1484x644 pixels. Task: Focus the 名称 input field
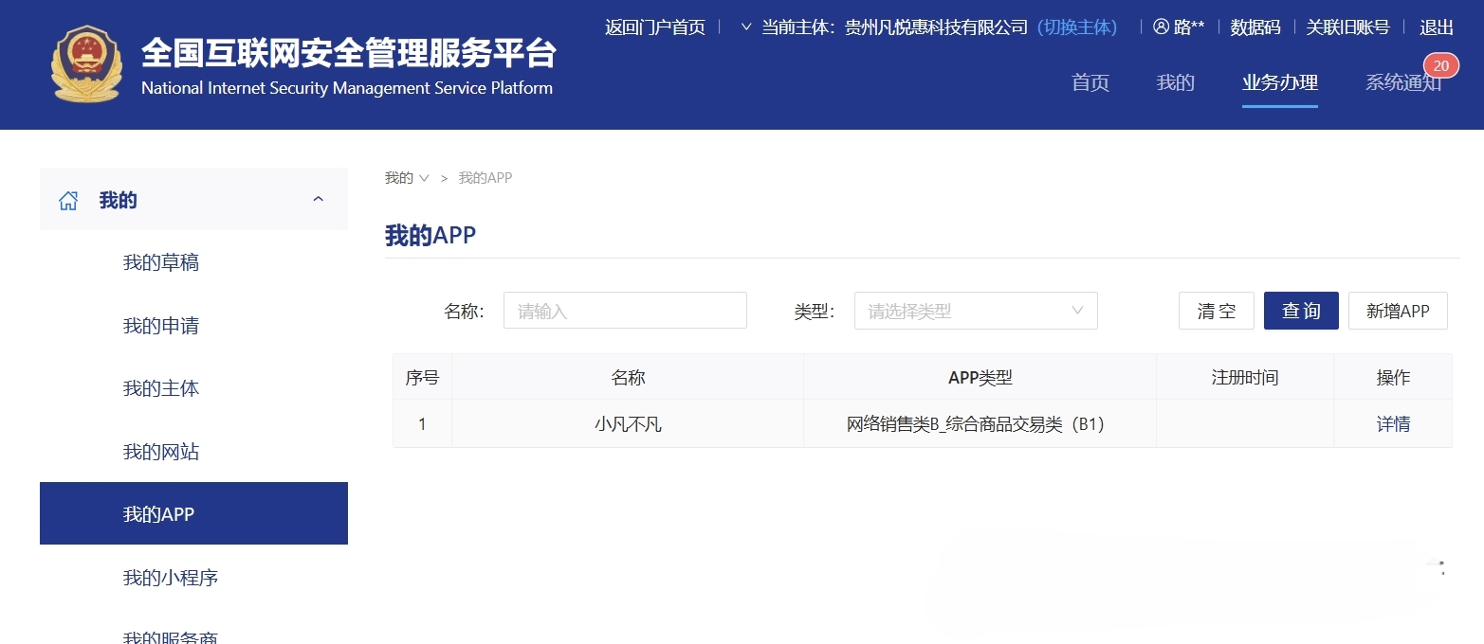[625, 311]
